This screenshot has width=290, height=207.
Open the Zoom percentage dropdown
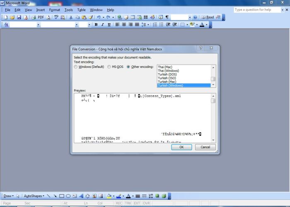pos(190,17)
